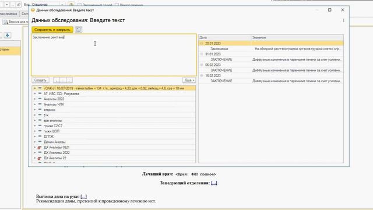The height and width of the screenshot is (210, 373).
Task: Click inside the text area containing 'Заключение рентгена'
Action: [114, 55]
